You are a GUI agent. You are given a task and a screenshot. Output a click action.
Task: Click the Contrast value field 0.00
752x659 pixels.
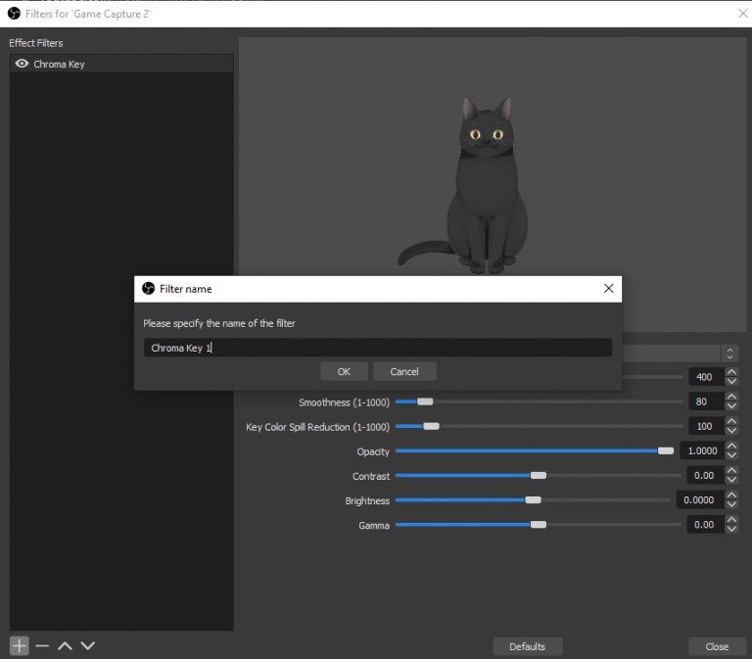pos(705,475)
